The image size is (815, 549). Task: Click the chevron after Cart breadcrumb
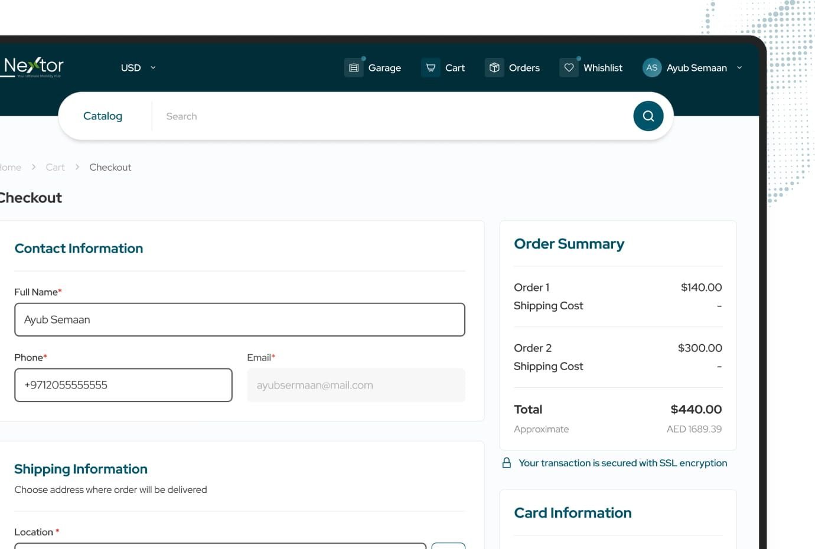pyautogui.click(x=77, y=168)
